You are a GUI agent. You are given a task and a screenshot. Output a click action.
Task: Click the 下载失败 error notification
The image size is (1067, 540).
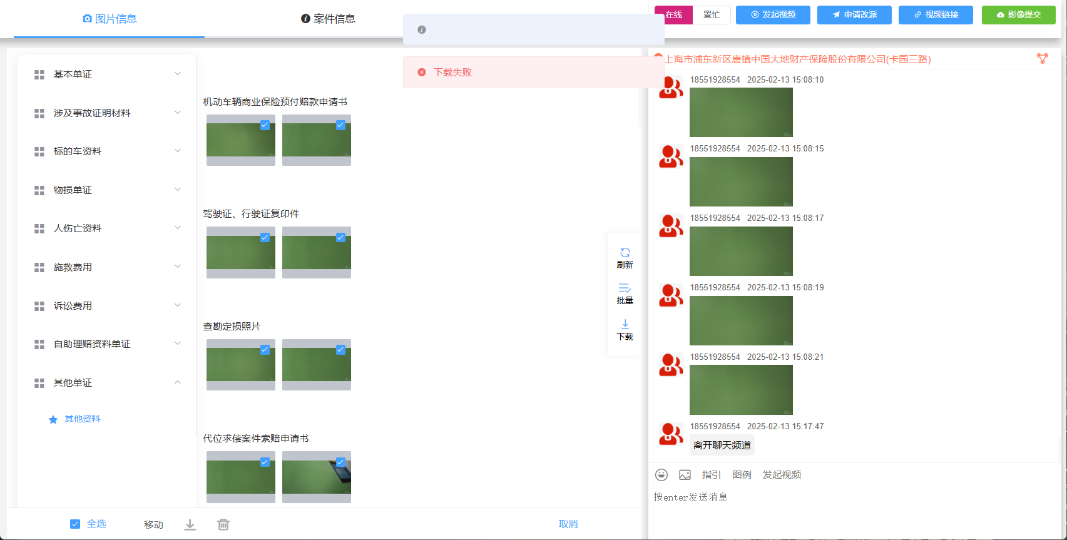click(x=533, y=73)
